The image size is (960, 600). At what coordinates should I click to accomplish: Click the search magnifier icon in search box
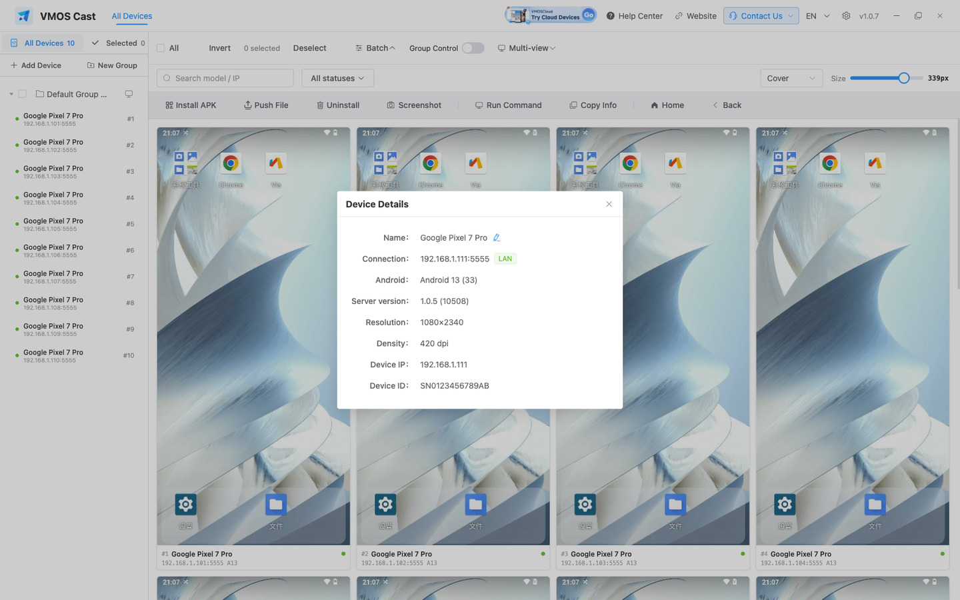[167, 78]
